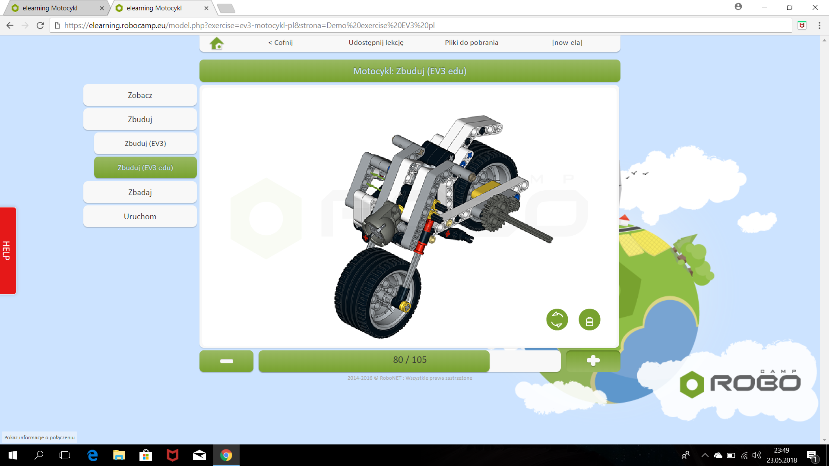Click the site information page icon
The image size is (829, 466).
[57, 25]
